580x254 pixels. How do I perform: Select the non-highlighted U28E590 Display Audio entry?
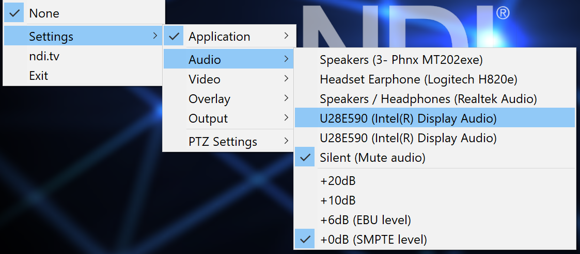(x=435, y=138)
